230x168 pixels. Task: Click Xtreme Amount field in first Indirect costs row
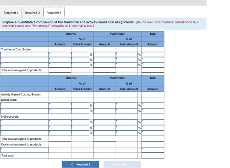[60, 122]
